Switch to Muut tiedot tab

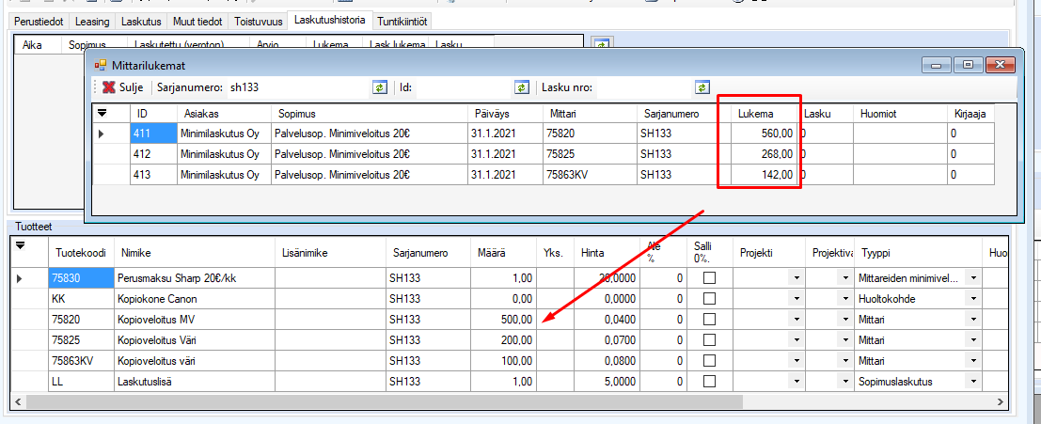pyautogui.click(x=197, y=22)
